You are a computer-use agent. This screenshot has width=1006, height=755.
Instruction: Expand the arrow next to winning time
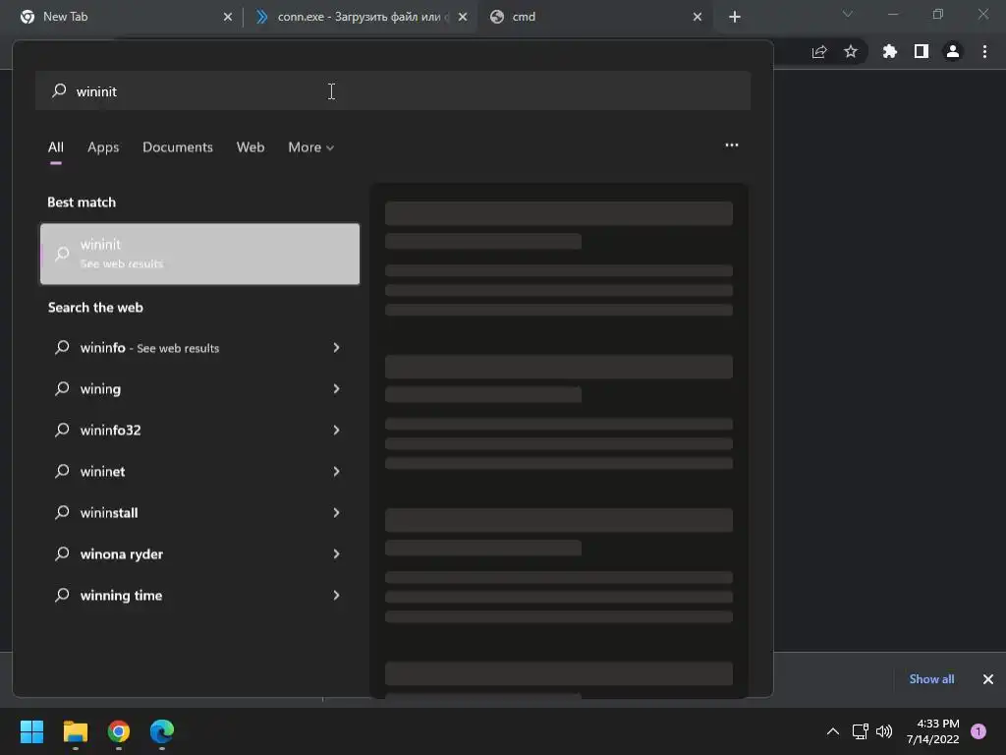(336, 595)
